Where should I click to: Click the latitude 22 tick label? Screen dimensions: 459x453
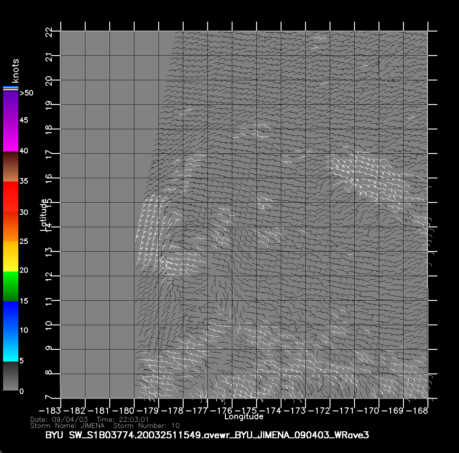pos(49,32)
